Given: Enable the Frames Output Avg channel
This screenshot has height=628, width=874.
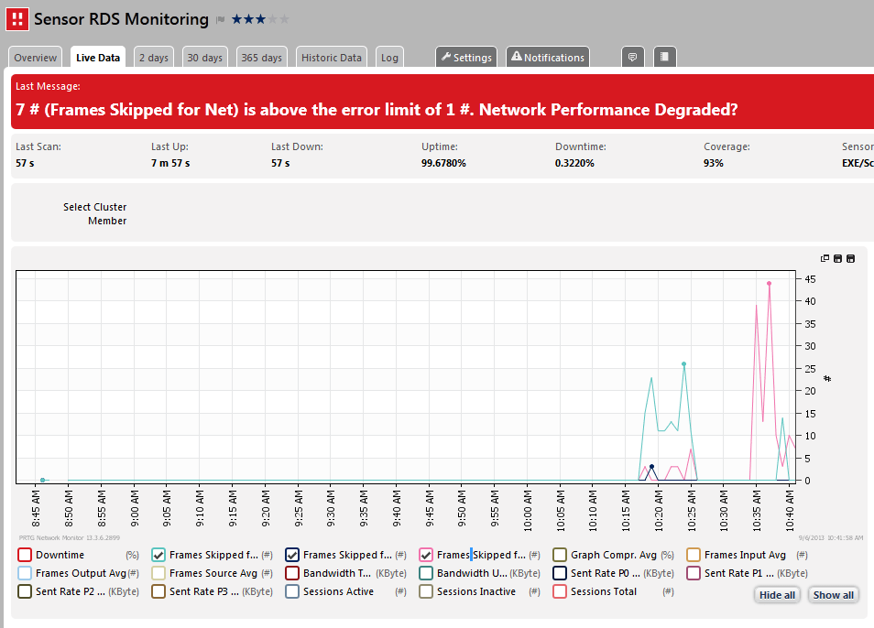Looking at the screenshot, I should click(x=25, y=573).
